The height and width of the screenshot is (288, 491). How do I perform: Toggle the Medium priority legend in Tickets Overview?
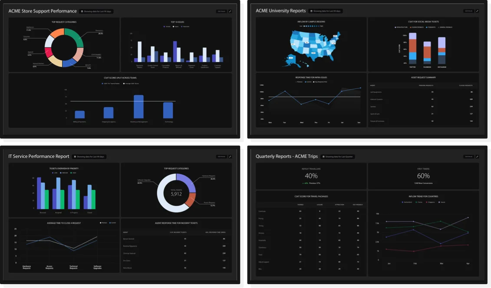pyautogui.click(x=64, y=173)
